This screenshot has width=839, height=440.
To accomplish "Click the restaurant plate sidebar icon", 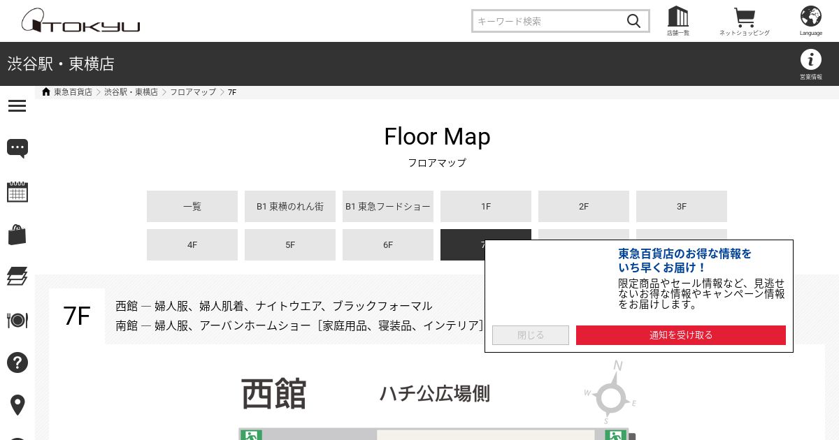I will [x=17, y=320].
